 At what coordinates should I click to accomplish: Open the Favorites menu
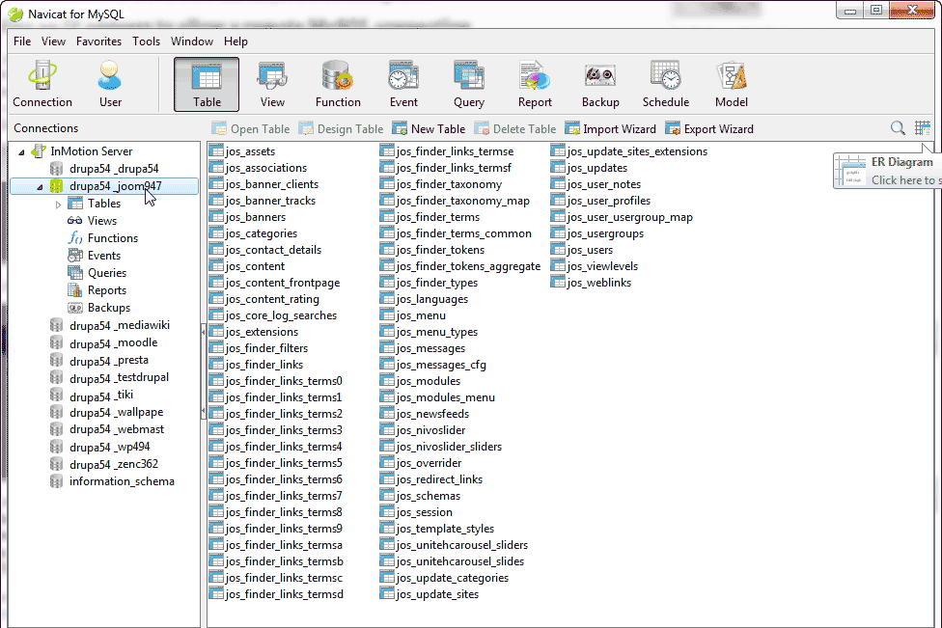tap(98, 41)
